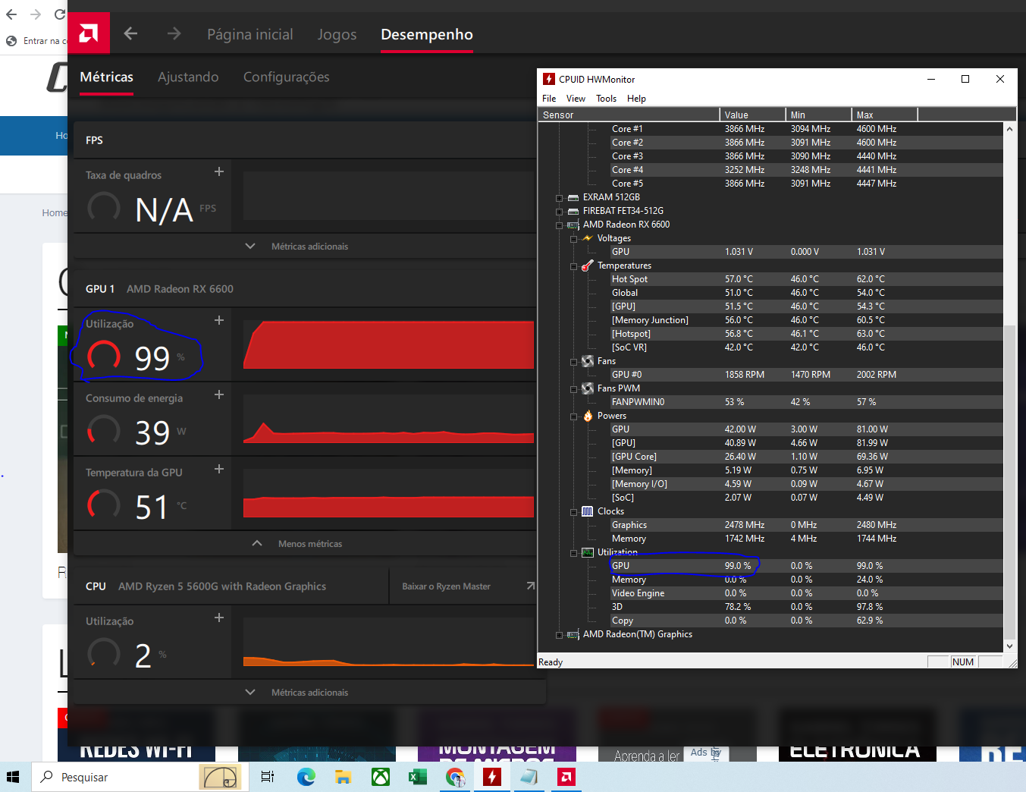Viewport: 1026px width, 792px height.
Task: Click the HWMonitor vertical scrollbar thumb
Action: (1009, 481)
